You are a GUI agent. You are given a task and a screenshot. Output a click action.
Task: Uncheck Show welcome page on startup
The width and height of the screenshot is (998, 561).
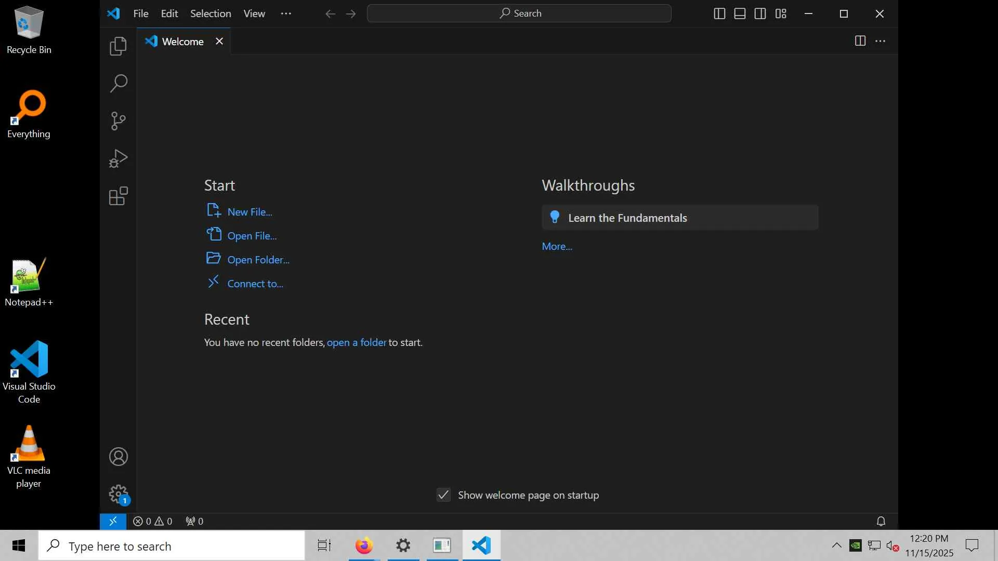pyautogui.click(x=443, y=495)
